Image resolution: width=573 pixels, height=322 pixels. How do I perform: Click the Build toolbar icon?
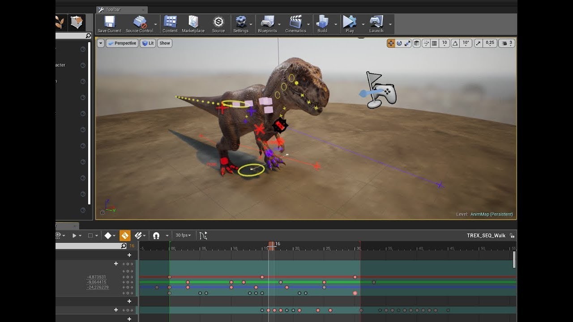pyautogui.click(x=321, y=24)
